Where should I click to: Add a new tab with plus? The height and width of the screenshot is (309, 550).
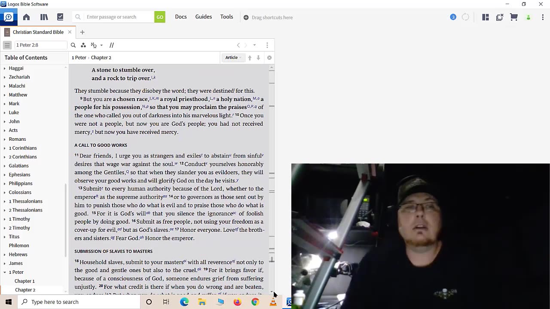(x=82, y=32)
